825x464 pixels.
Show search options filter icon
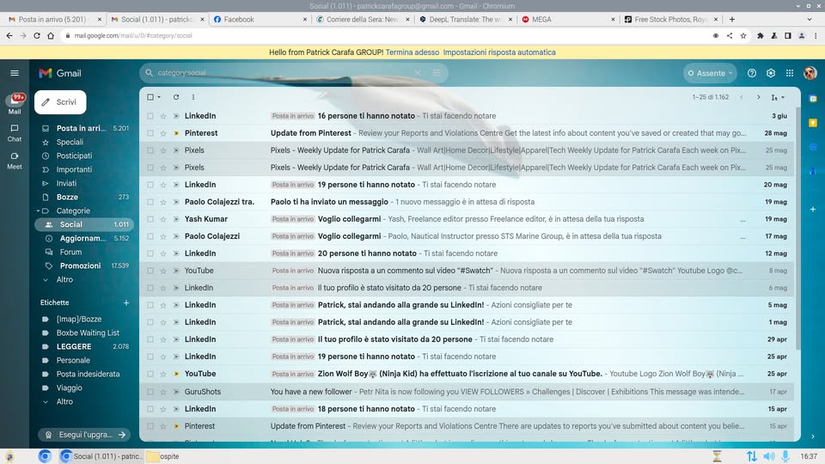point(437,72)
